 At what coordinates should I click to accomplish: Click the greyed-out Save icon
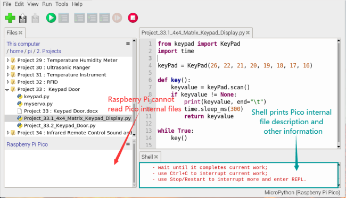[35, 18]
